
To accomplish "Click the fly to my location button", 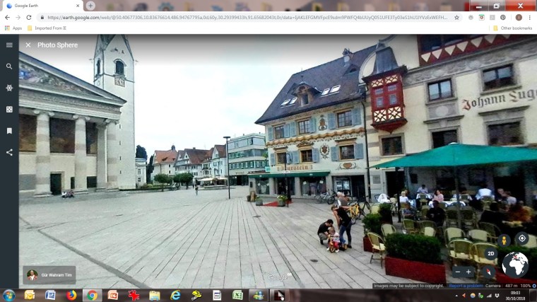I will pyautogui.click(x=521, y=238).
